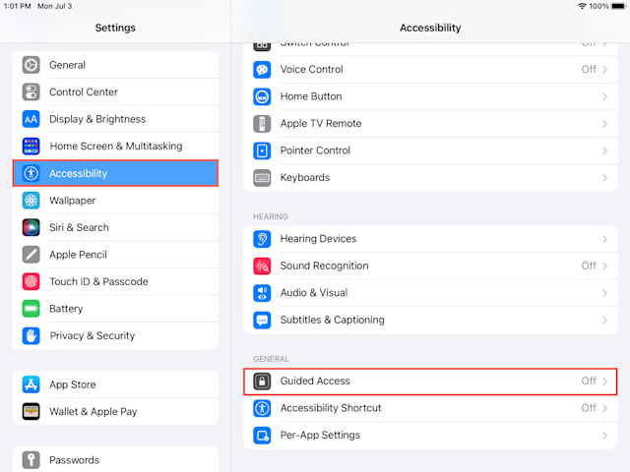Tap the 1:01 PM clock in status bar
The height and width of the screenshot is (472, 630).
[x=18, y=6]
